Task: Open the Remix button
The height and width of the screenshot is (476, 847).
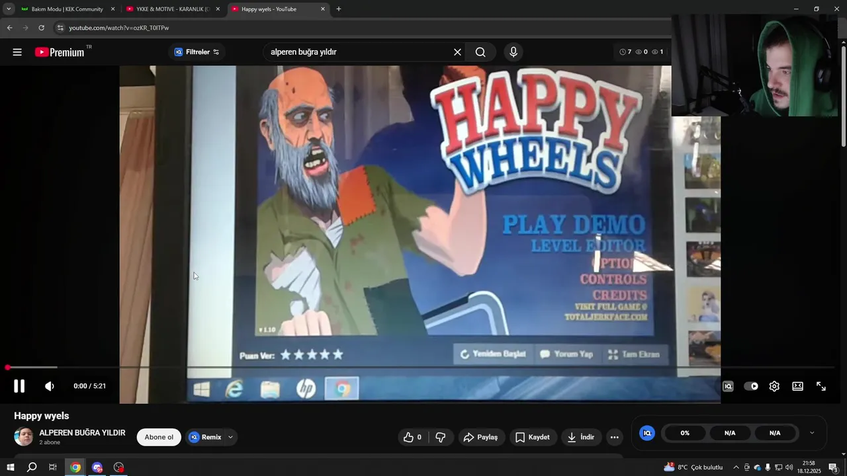Action: tap(206, 437)
